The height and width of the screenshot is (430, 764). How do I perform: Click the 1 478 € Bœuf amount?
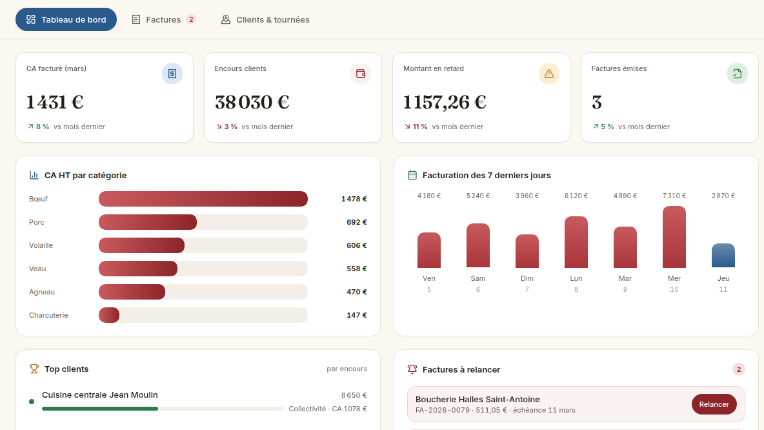[x=354, y=199]
